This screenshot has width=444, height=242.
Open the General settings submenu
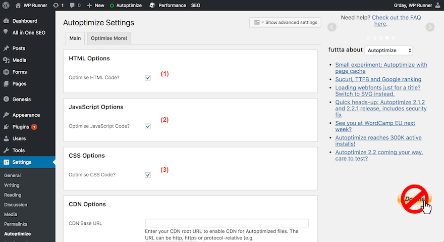13,175
